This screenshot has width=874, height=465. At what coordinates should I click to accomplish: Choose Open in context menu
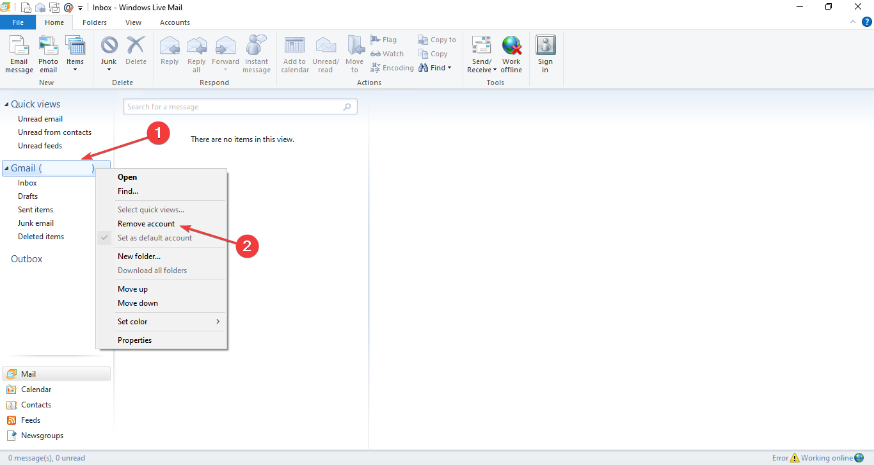(x=161, y=177)
